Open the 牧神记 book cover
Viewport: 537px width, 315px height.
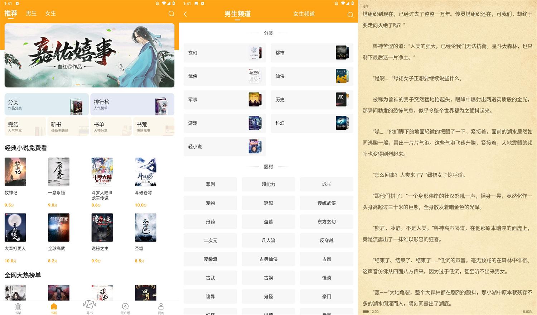tap(15, 172)
